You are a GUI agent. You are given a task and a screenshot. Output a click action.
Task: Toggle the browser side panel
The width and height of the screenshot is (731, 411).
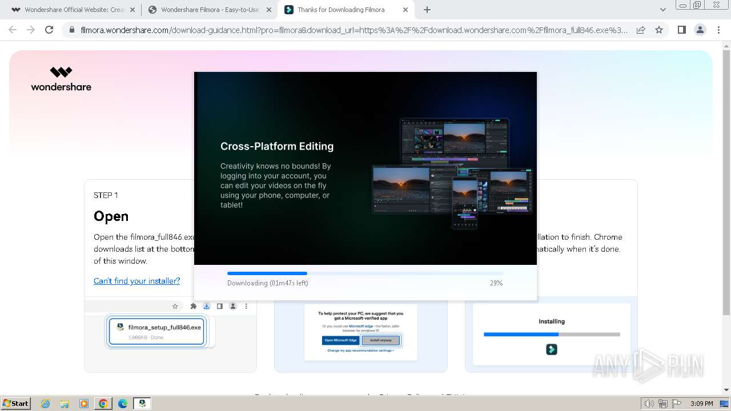pyautogui.click(x=681, y=30)
